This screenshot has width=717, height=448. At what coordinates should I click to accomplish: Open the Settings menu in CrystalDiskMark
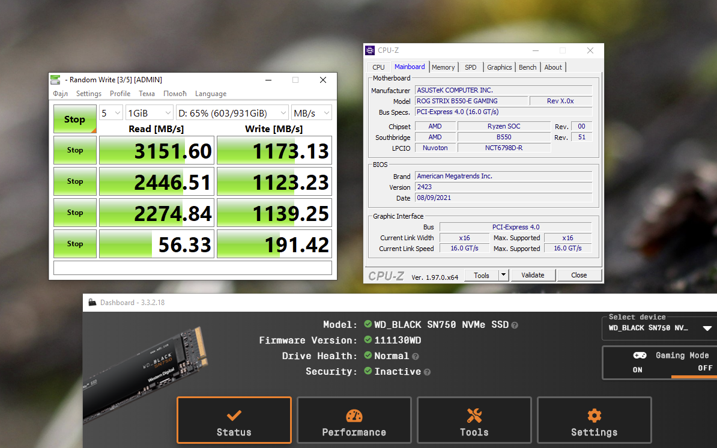tap(89, 94)
